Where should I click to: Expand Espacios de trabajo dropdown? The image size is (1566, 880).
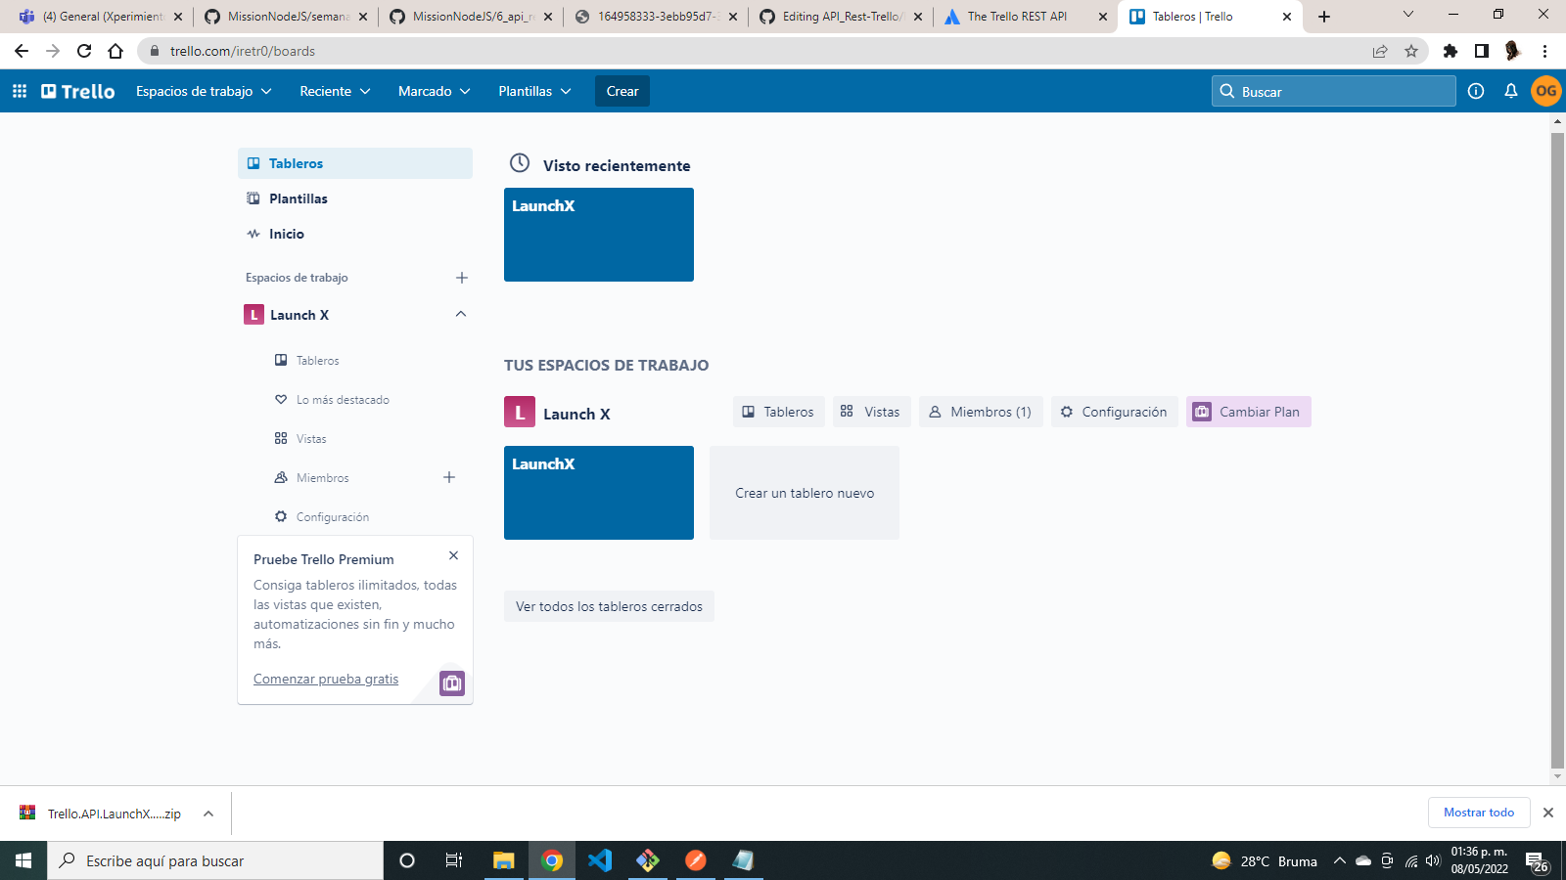(204, 91)
